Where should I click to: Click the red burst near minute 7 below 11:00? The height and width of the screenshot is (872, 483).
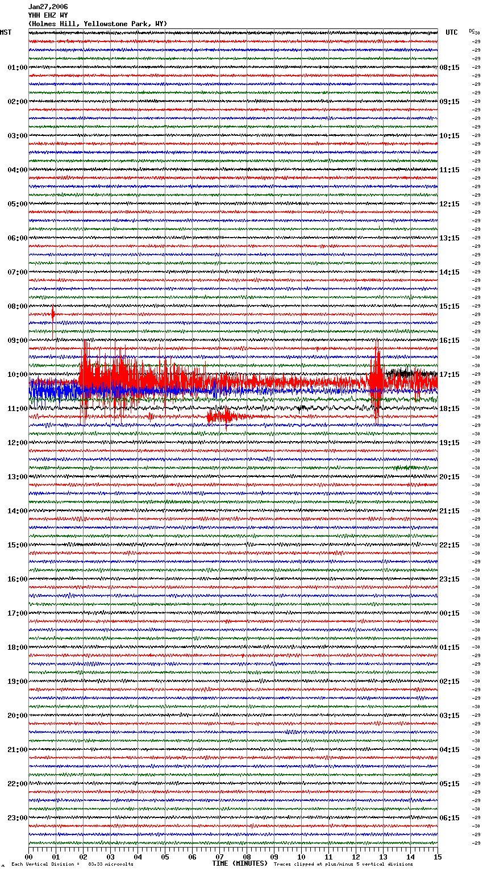tap(226, 418)
